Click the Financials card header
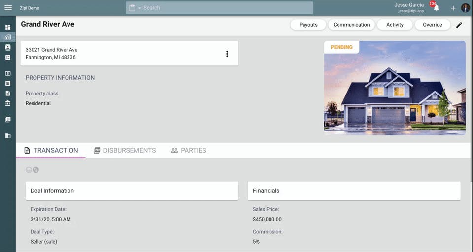Image resolution: width=473 pixels, height=252 pixels. pos(354,190)
